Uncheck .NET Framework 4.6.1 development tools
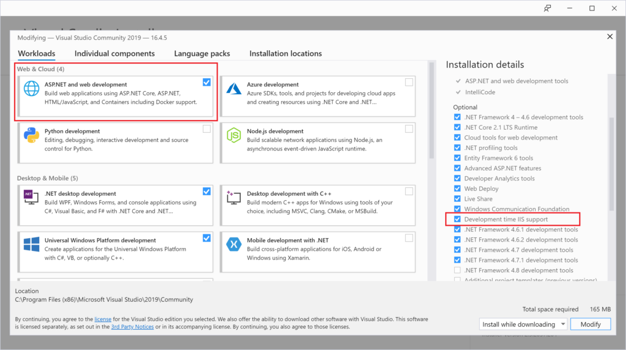 pos(457,229)
